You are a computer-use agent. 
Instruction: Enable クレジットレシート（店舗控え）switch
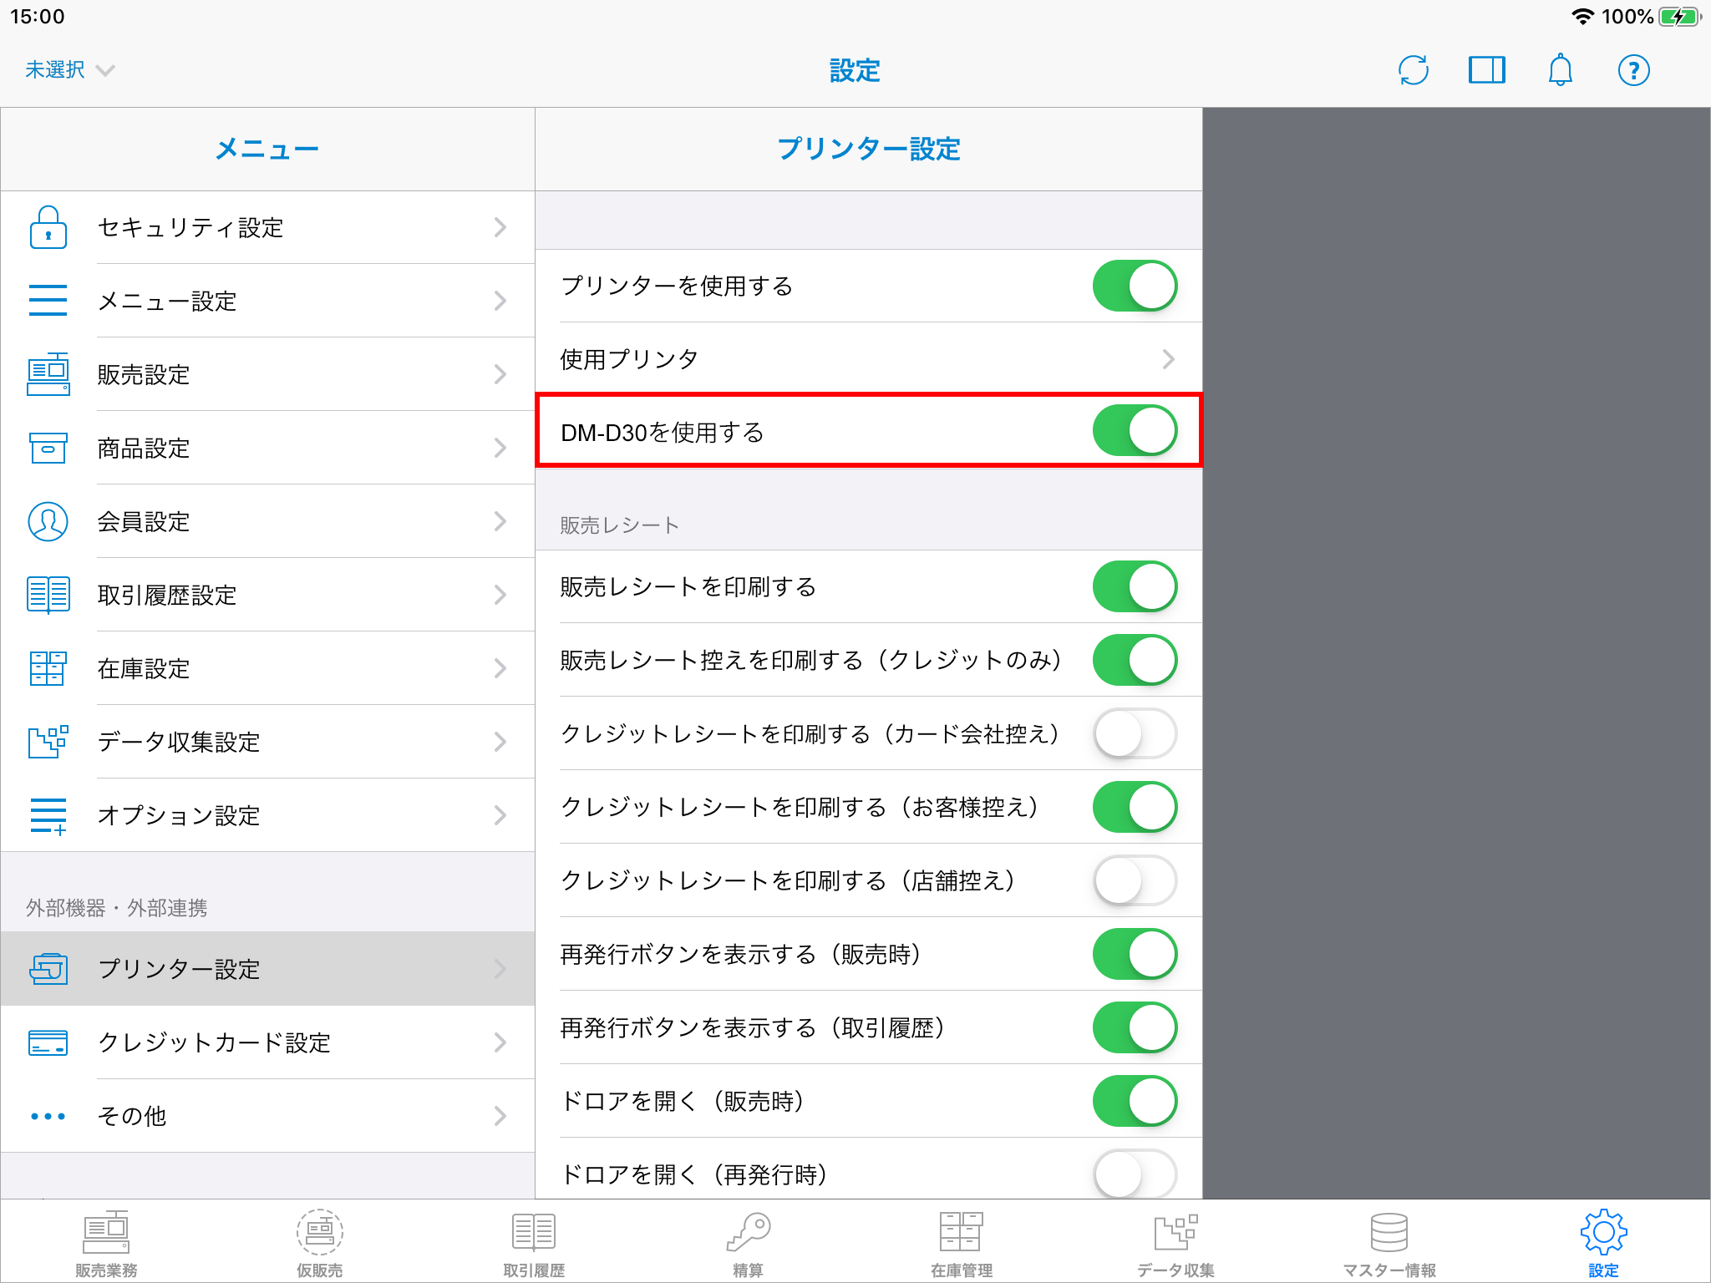pos(1135,880)
